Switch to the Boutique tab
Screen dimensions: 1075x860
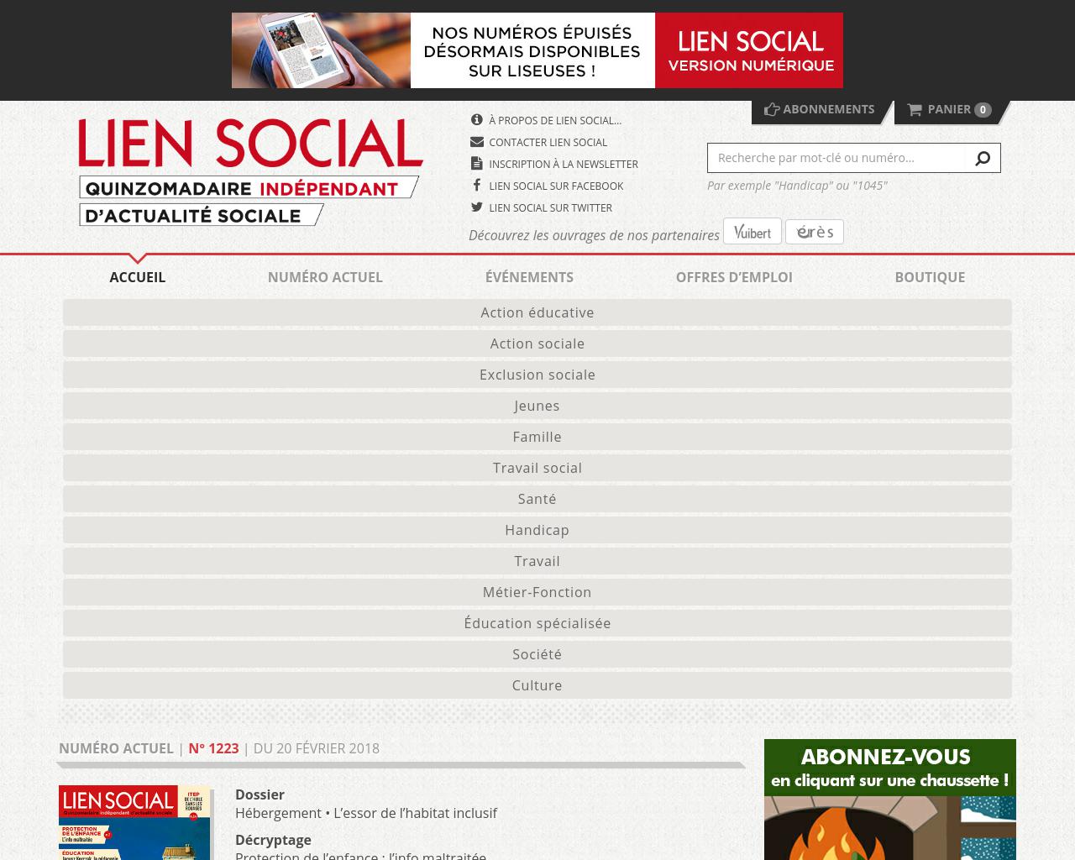[x=930, y=277]
